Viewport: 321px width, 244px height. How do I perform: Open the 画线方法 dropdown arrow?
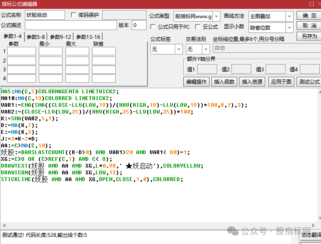(x=289, y=16)
